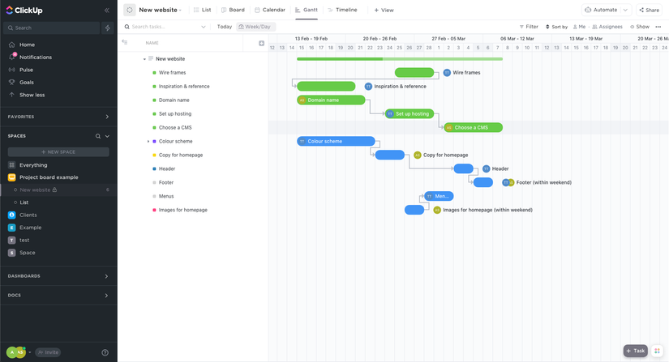The height and width of the screenshot is (362, 669).
Task: Toggle Assignees filter
Action: [x=607, y=27]
